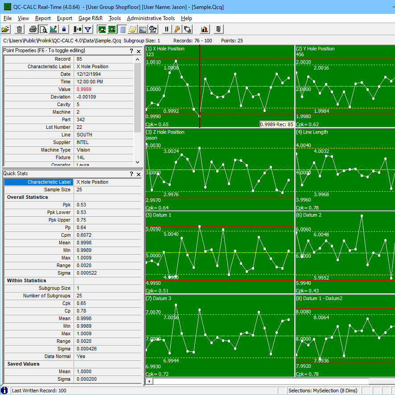Click the info icon in status bar
Viewport: 395px width, 395px height.
[4, 391]
